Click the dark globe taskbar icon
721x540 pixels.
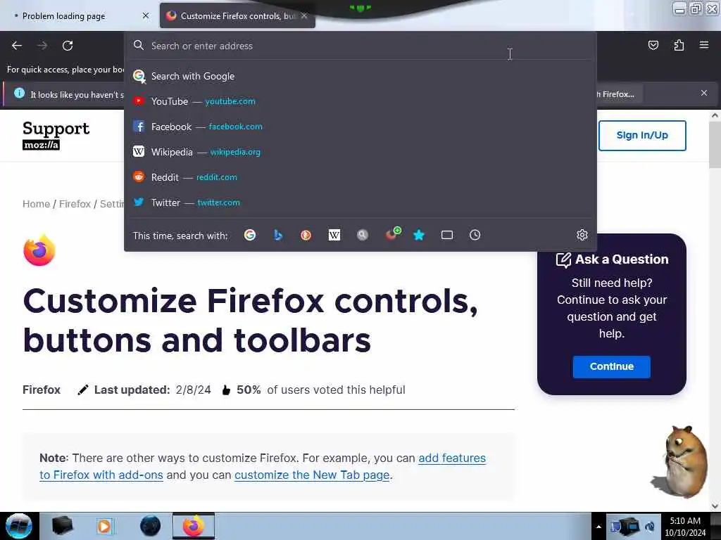coord(151,526)
